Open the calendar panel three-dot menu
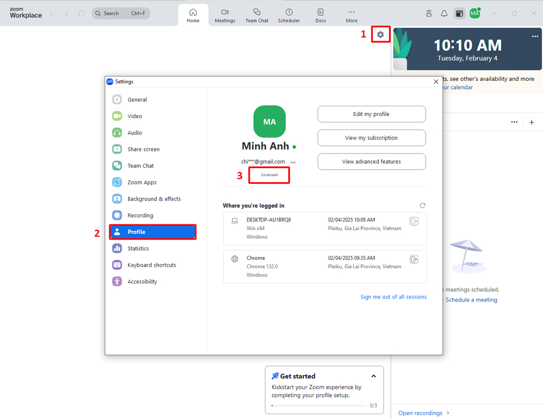The height and width of the screenshot is (419, 543). pyautogui.click(x=514, y=122)
